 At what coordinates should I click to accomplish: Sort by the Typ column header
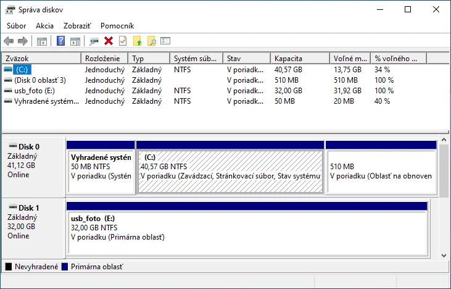[149, 59]
